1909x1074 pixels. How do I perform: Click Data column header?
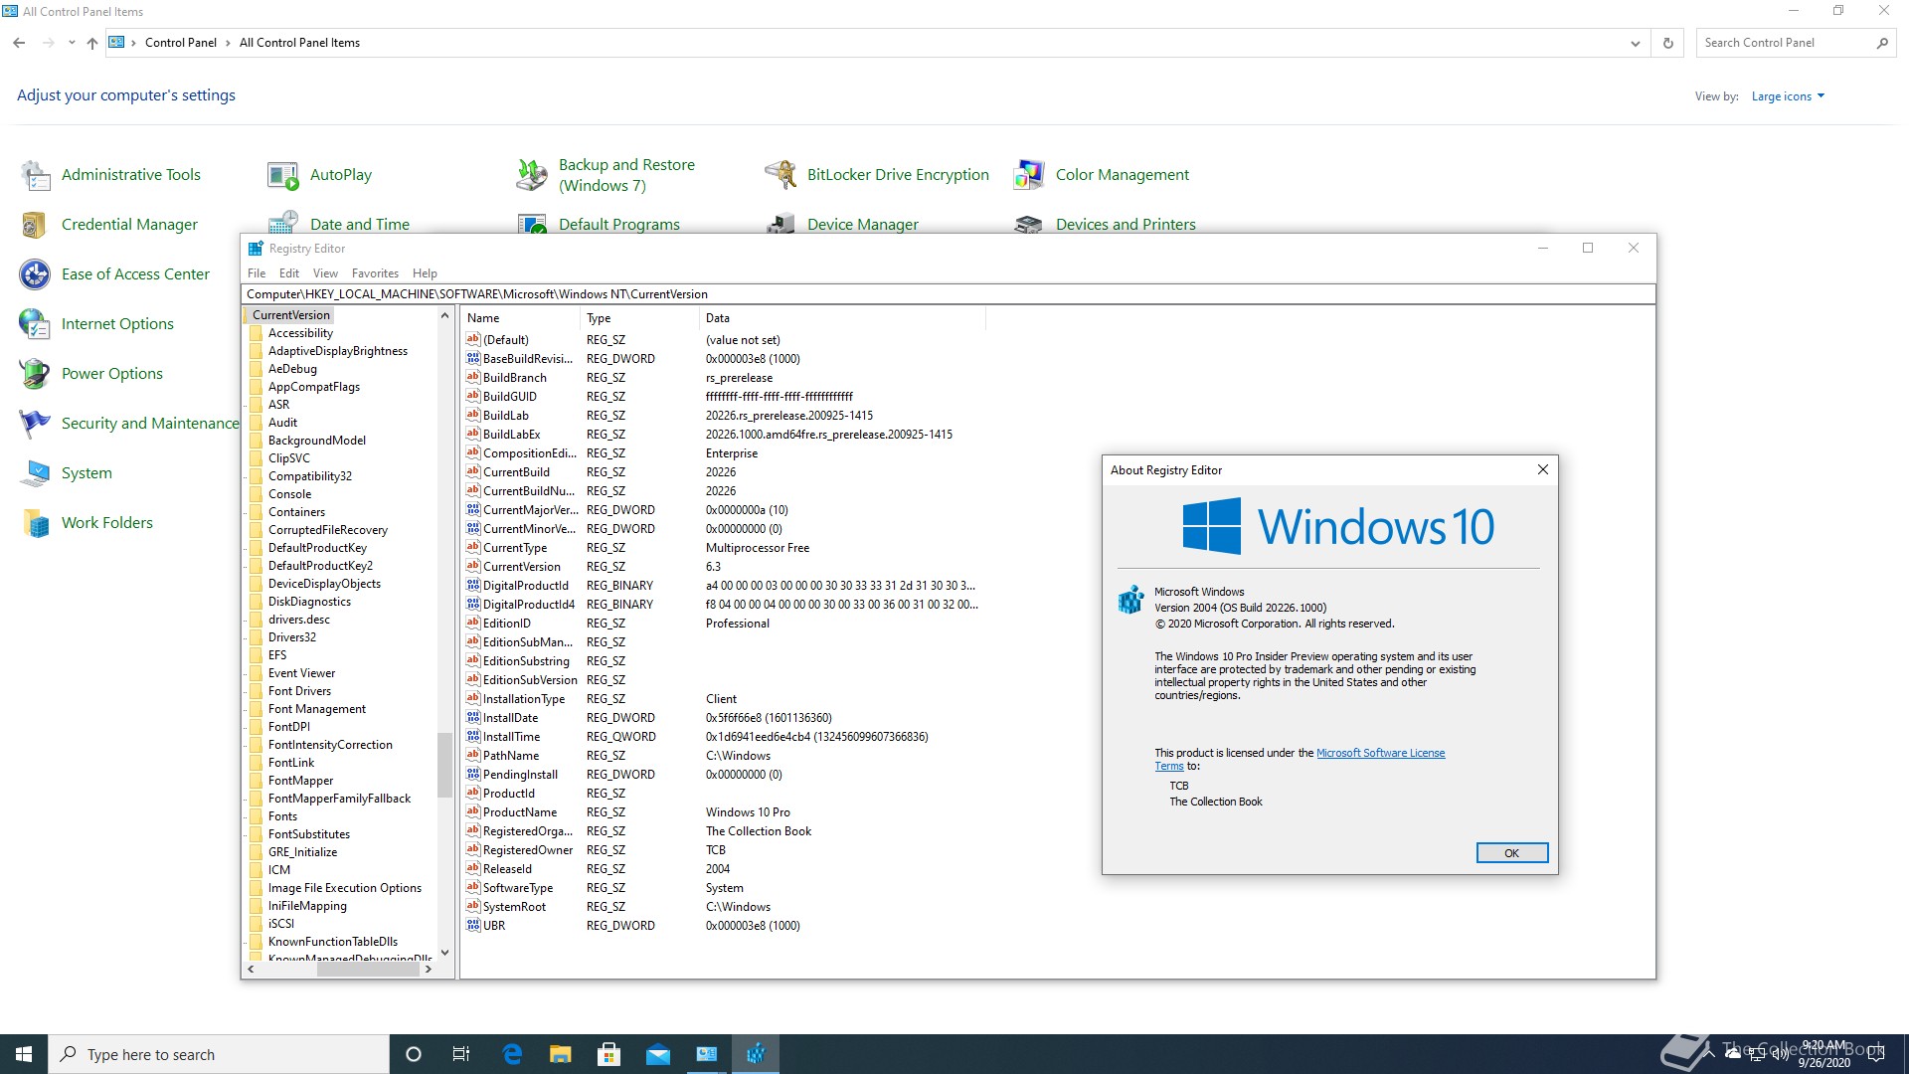click(842, 318)
